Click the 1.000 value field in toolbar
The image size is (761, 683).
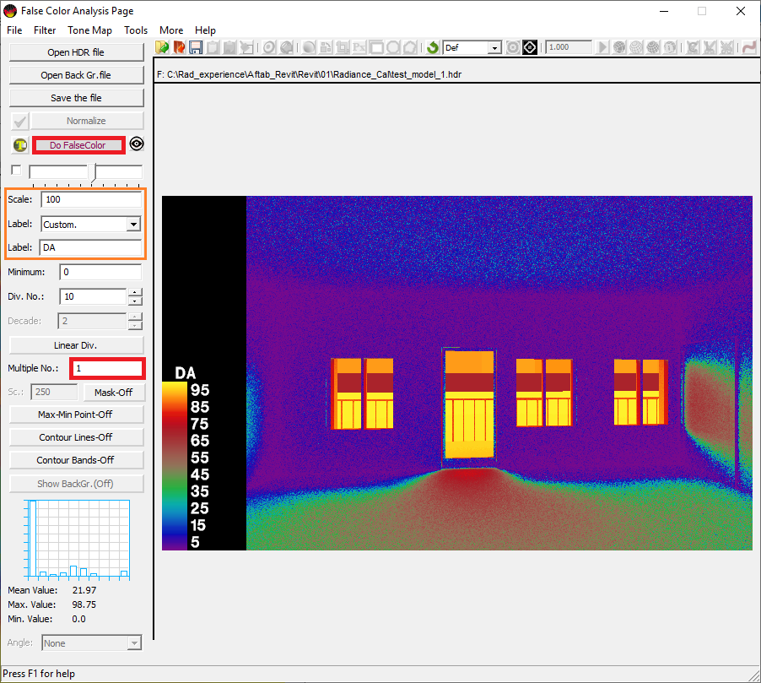tap(569, 47)
